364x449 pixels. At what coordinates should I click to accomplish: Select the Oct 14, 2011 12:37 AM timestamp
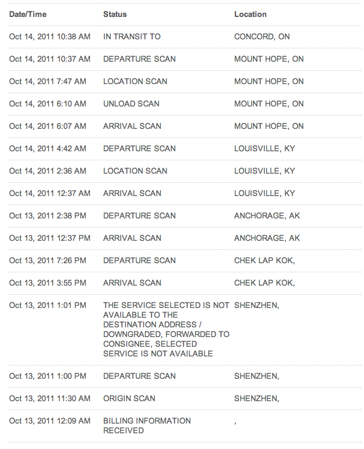click(49, 193)
